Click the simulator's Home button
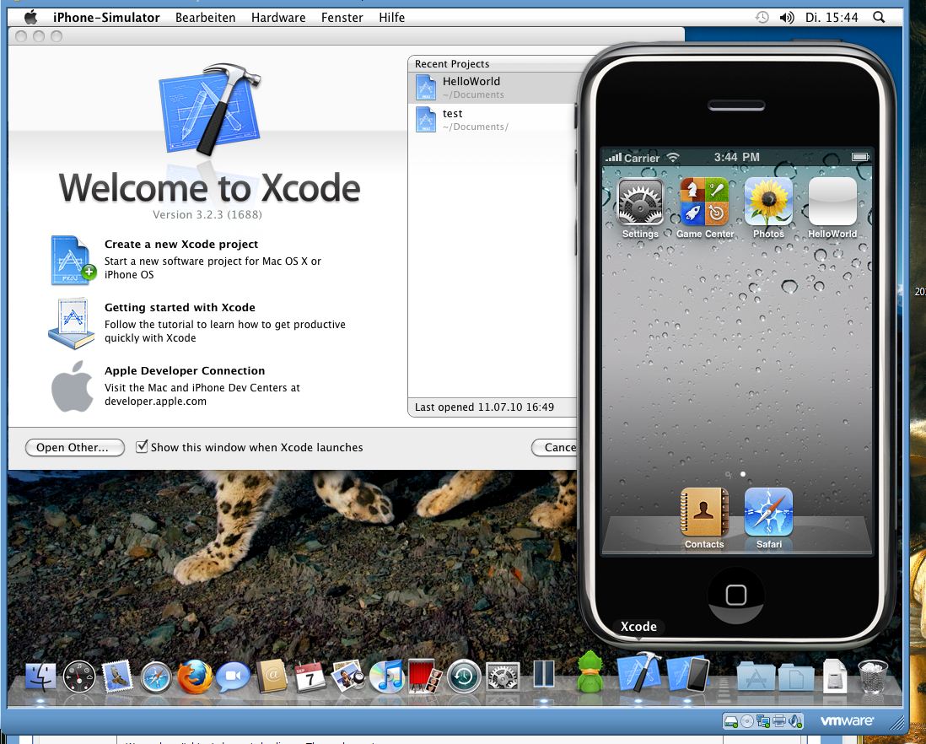Viewport: 926px width, 744px height. click(x=736, y=595)
